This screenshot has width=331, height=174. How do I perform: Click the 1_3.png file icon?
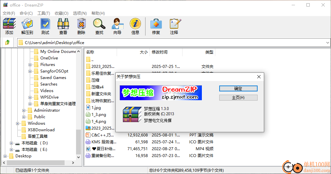pos(88,115)
